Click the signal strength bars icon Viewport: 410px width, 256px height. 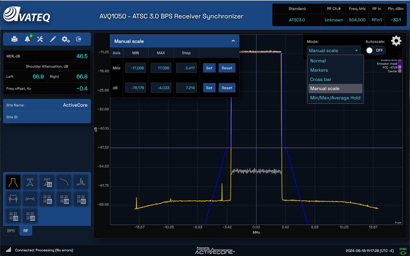[x=9, y=250]
